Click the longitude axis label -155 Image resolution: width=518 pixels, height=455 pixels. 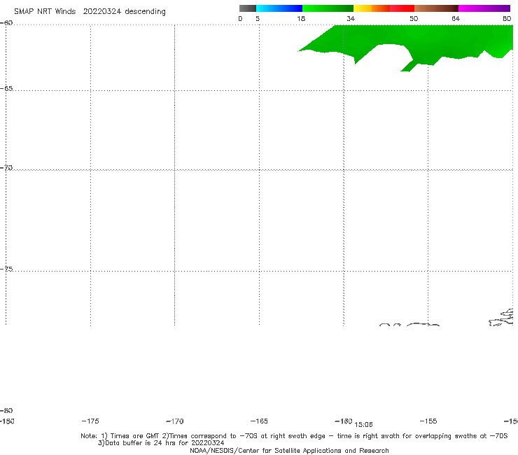(x=428, y=421)
